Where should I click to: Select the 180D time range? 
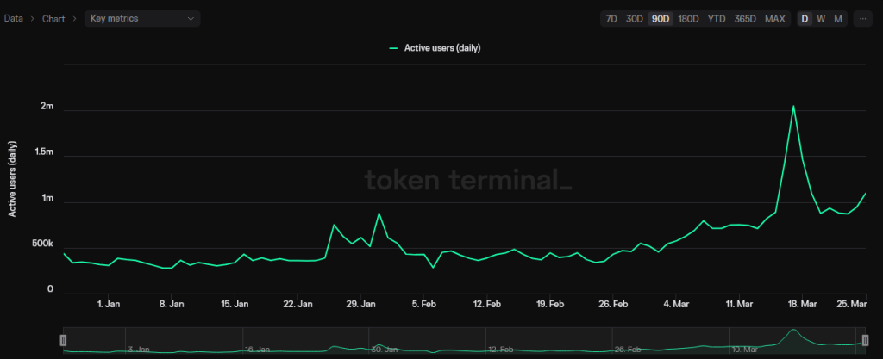pos(688,19)
